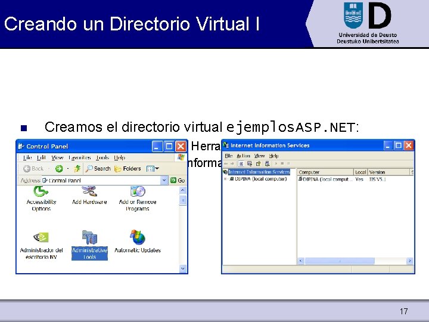Open Administrador del escritorio NV icon
The height and width of the screenshot is (322, 429).
pos(41,245)
